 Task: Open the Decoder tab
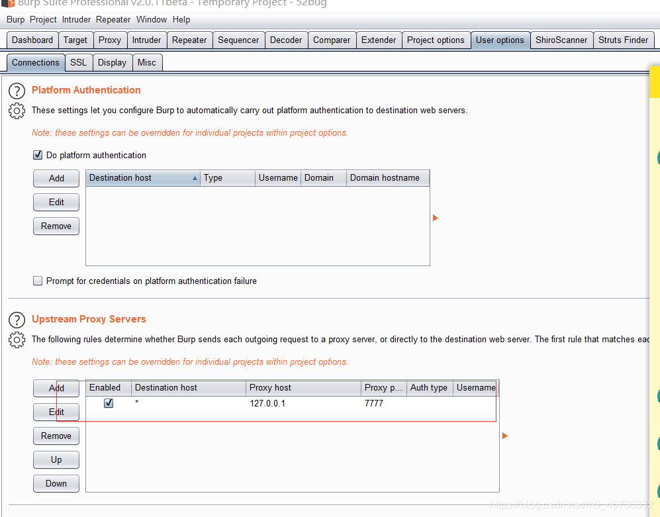[286, 40]
